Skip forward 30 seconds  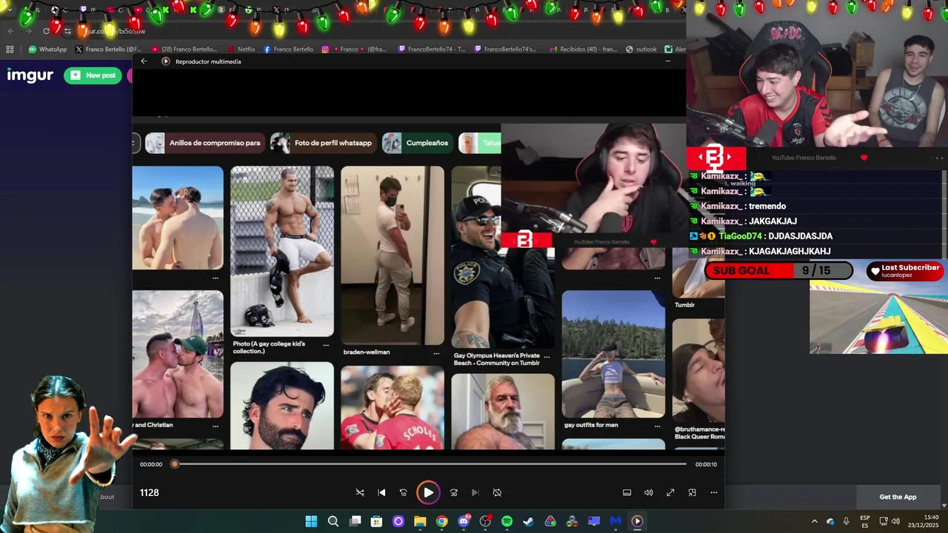[x=453, y=492]
